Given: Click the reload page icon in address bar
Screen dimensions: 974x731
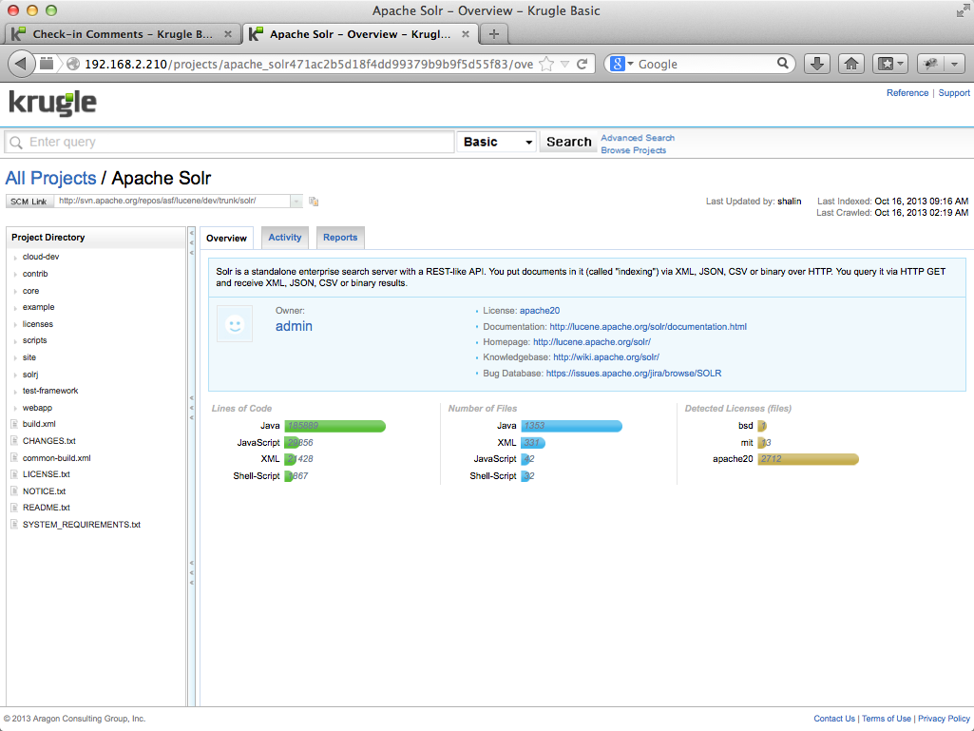Looking at the screenshot, I should (x=582, y=64).
